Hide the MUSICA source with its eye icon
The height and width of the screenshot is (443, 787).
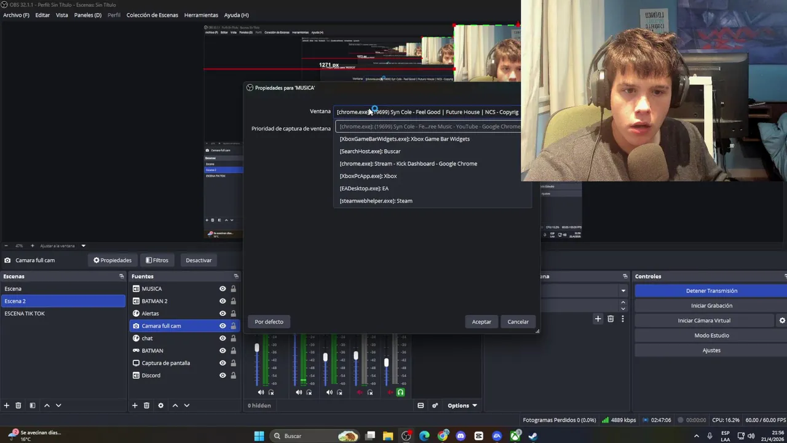tap(223, 289)
